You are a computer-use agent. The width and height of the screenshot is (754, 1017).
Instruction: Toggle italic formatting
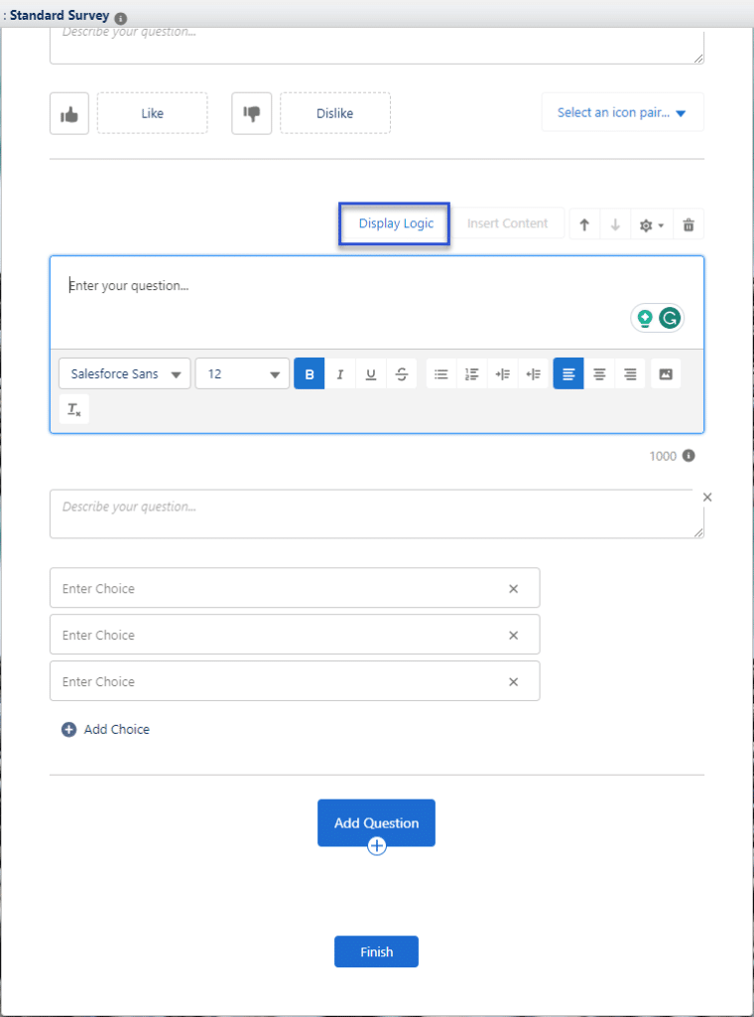click(x=340, y=374)
